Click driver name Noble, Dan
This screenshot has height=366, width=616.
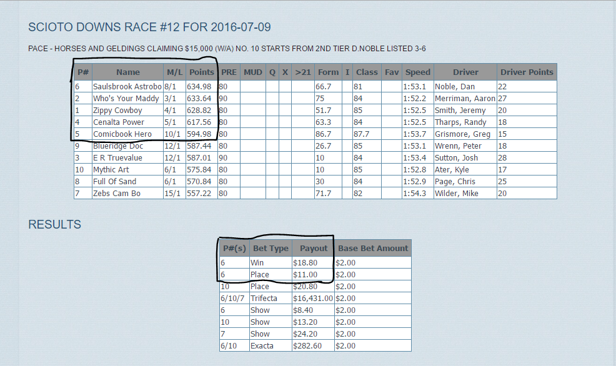click(455, 86)
